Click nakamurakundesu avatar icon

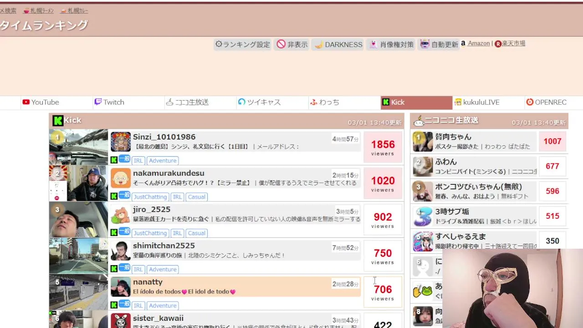tap(121, 178)
